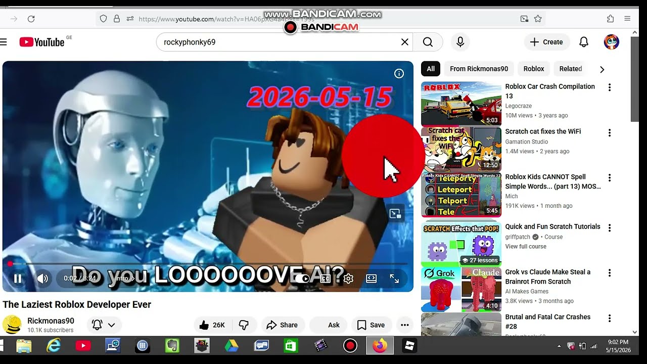The image size is (647, 364).
Task: Open Roblox Car Crash Compilation 13 thumbnail
Action: [461, 104]
